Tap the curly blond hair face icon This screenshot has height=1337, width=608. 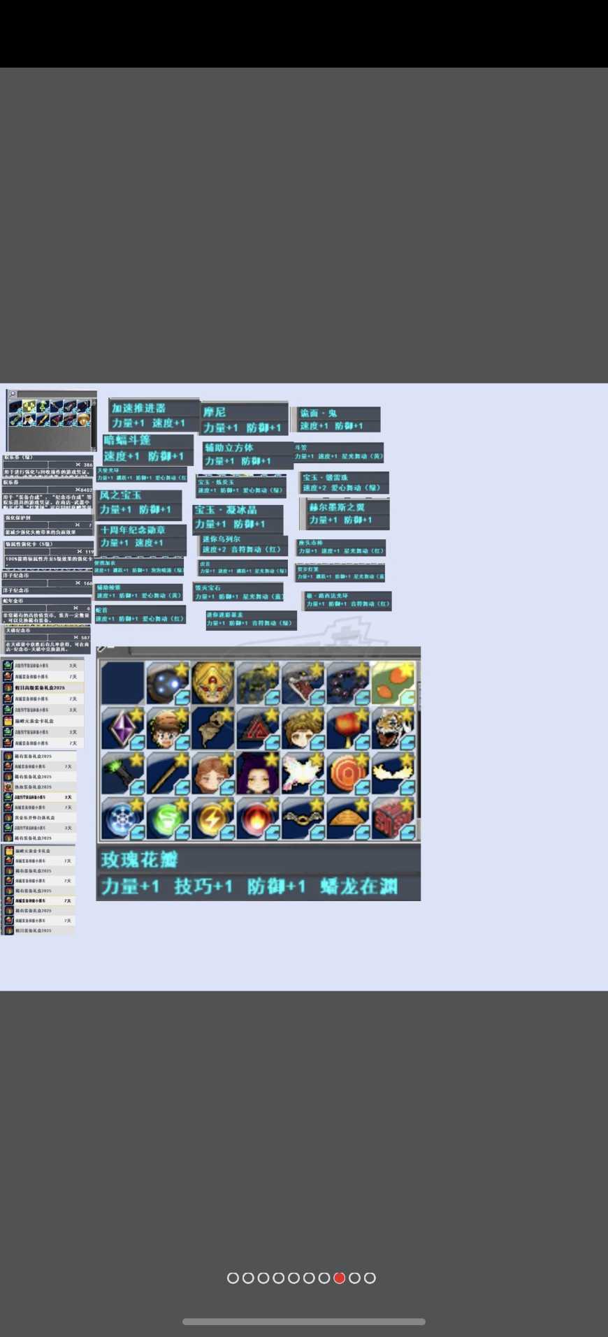(x=303, y=728)
